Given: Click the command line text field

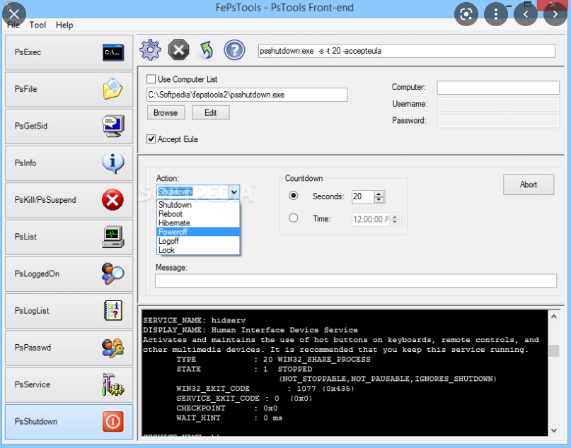Looking at the screenshot, I should coord(406,51).
